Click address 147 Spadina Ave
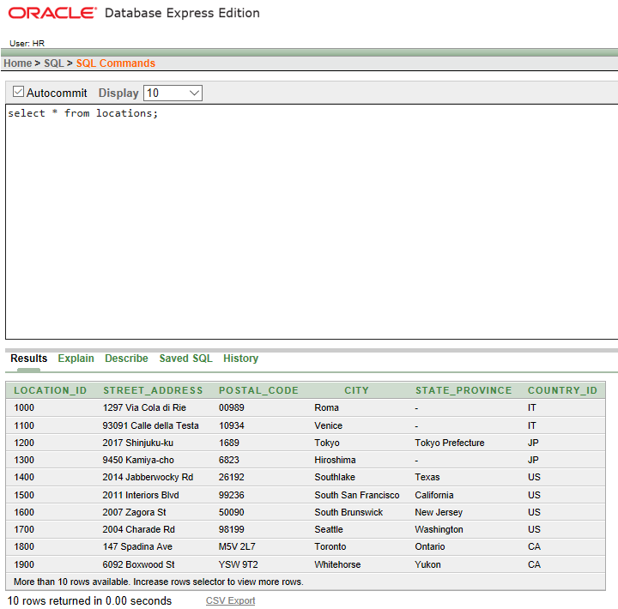The width and height of the screenshot is (618, 609). [x=137, y=546]
